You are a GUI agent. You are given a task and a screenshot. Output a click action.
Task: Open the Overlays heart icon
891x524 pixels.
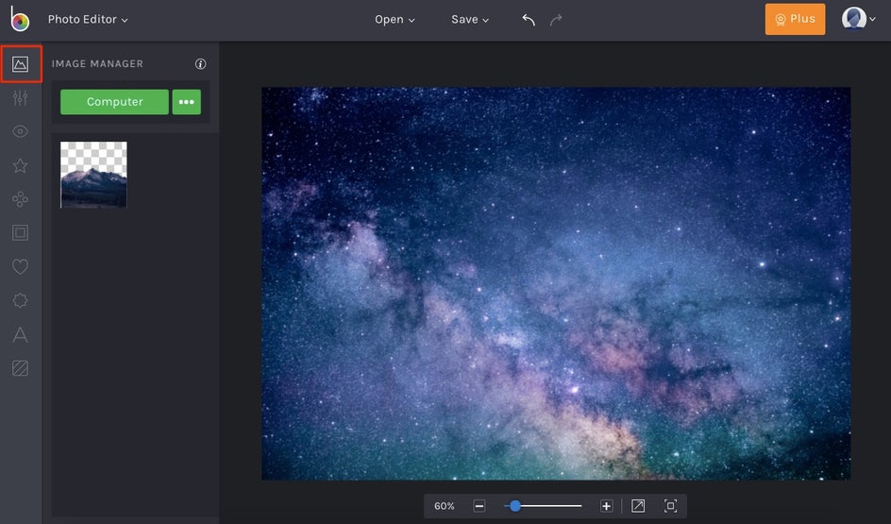pos(20,267)
